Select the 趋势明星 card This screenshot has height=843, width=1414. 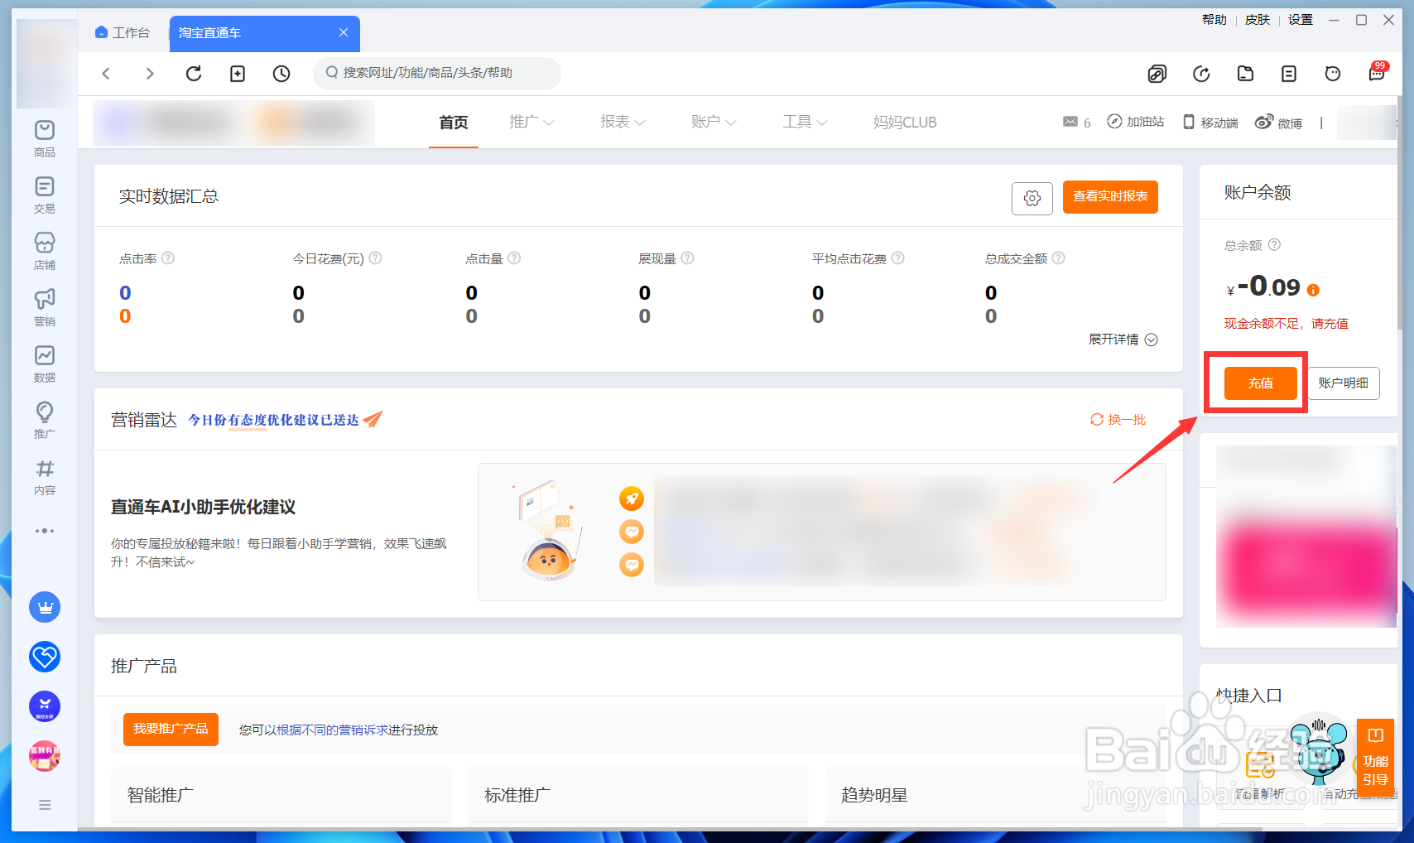coord(995,795)
